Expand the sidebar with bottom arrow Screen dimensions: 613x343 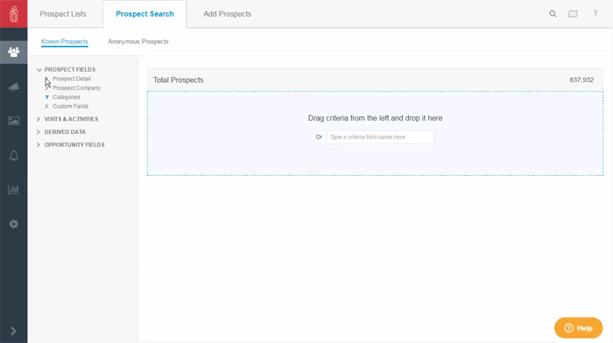click(14, 331)
